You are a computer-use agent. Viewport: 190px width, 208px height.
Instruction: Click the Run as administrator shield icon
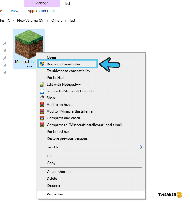pos(42,64)
